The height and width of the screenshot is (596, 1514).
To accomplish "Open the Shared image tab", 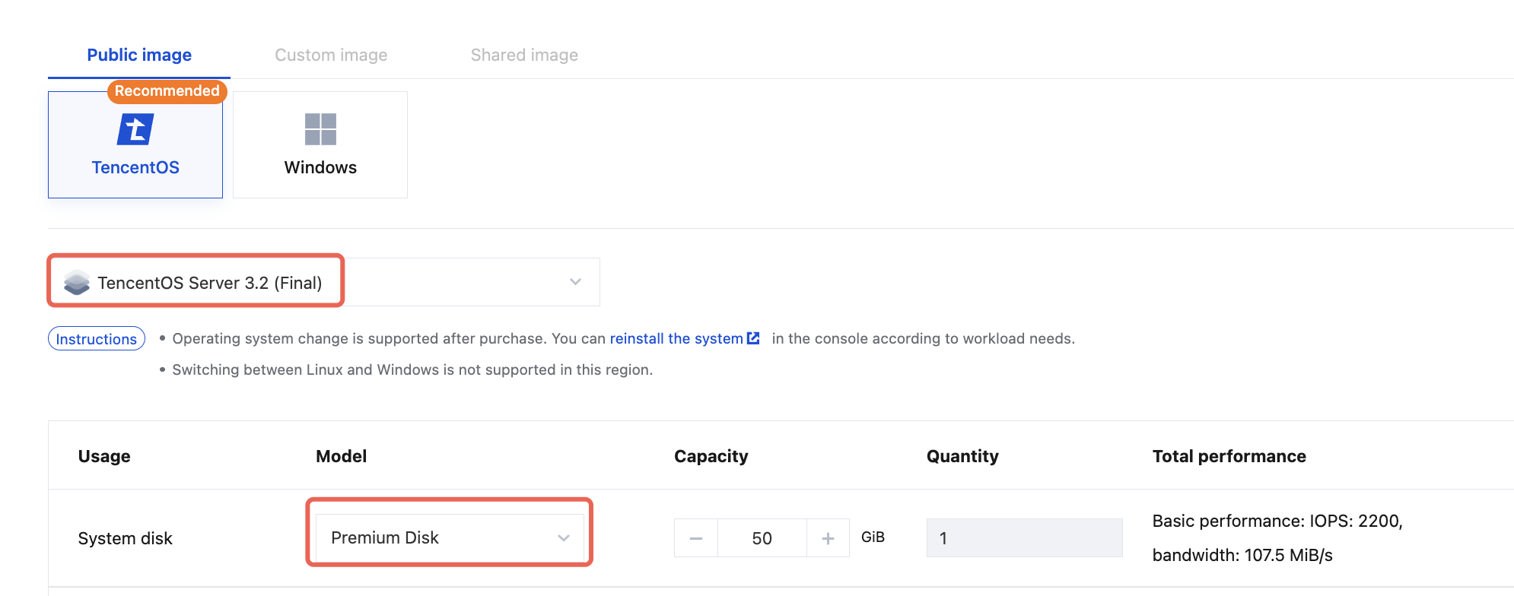I will click(524, 55).
